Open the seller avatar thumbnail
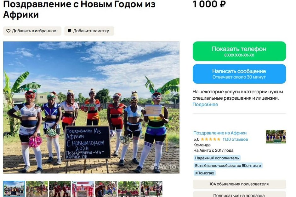This screenshot has width=296, height=197. (x=276, y=137)
